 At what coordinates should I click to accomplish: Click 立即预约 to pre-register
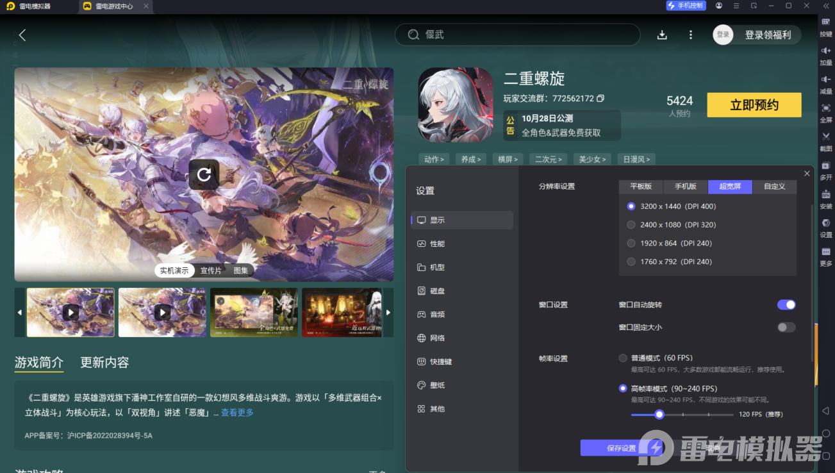pyautogui.click(x=754, y=104)
